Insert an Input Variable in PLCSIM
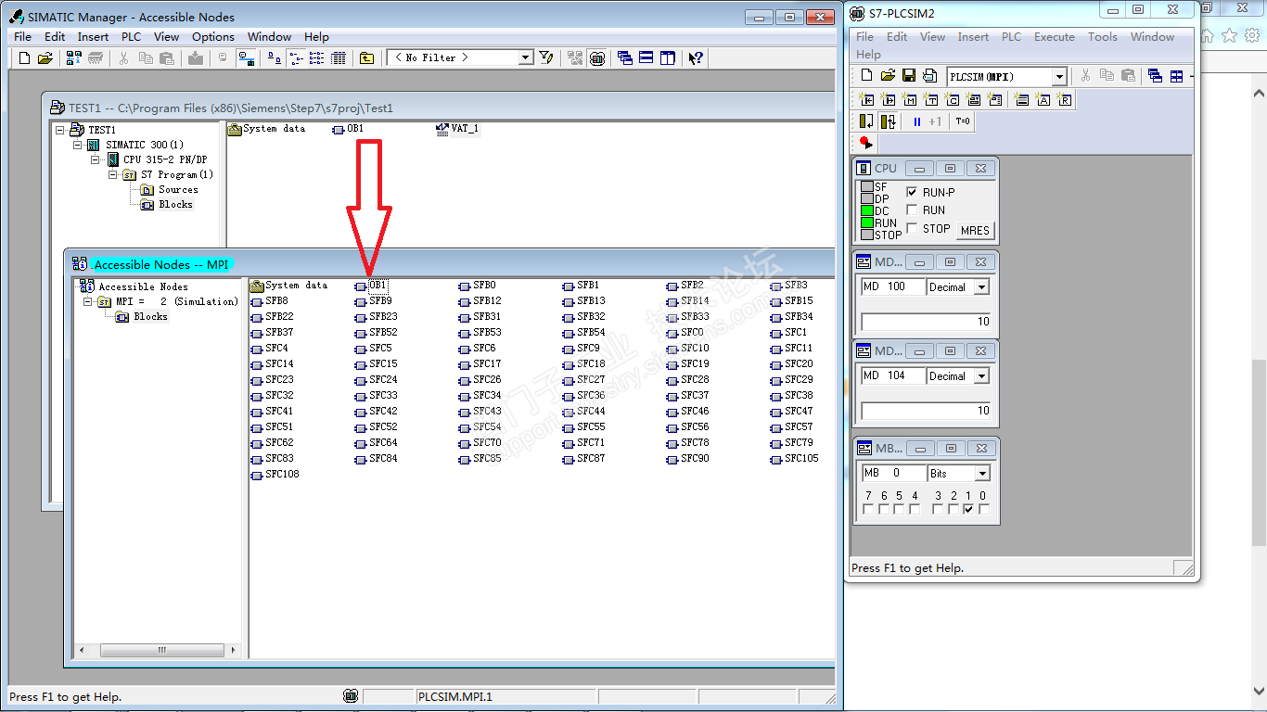 [x=867, y=99]
